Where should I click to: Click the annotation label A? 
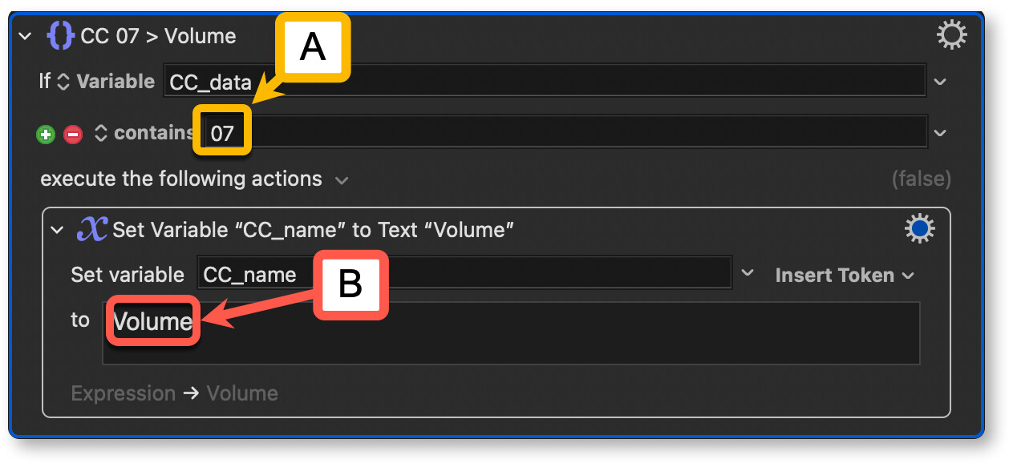[x=313, y=47]
